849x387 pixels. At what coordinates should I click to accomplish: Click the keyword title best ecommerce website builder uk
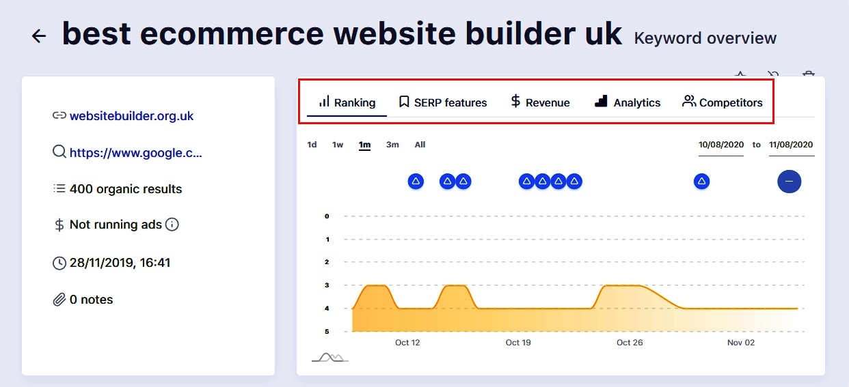342,34
